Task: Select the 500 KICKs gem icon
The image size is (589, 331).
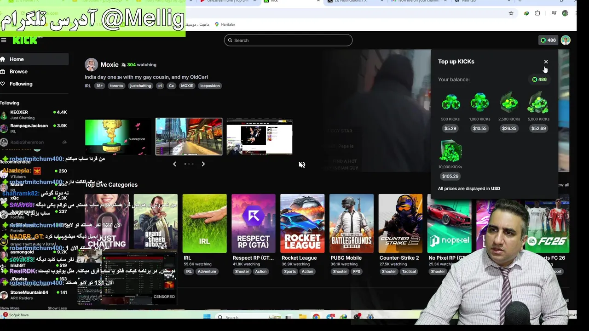Action: 450,103
